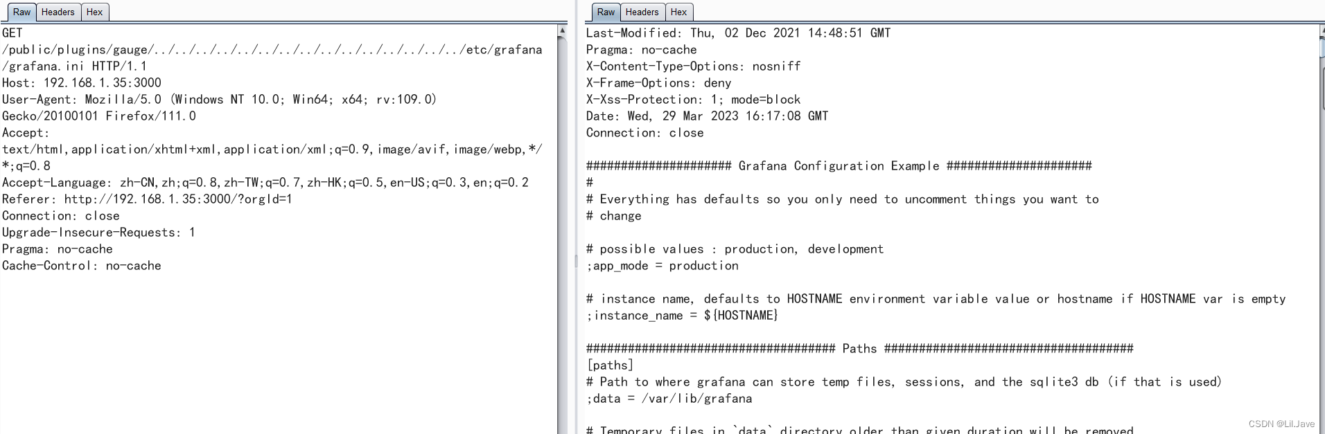The width and height of the screenshot is (1325, 434).
Task: Click the Gecko/20100101 Firefox/111.0 line
Action: click(99, 116)
